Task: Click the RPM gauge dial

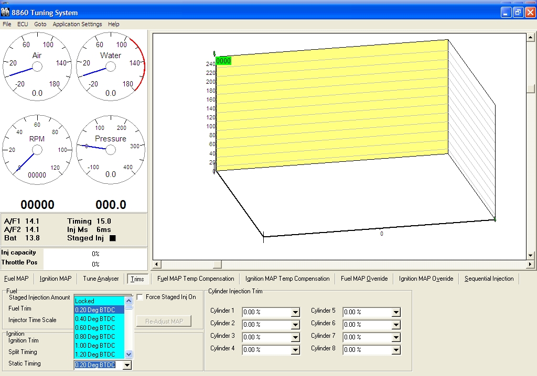Action: [x=37, y=150]
